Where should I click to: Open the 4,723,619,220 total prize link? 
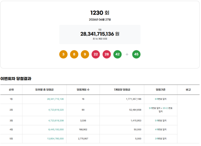(x=56, y=110)
